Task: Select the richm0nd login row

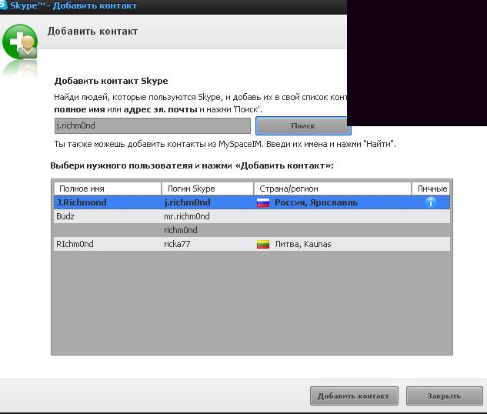Action: tap(252, 230)
